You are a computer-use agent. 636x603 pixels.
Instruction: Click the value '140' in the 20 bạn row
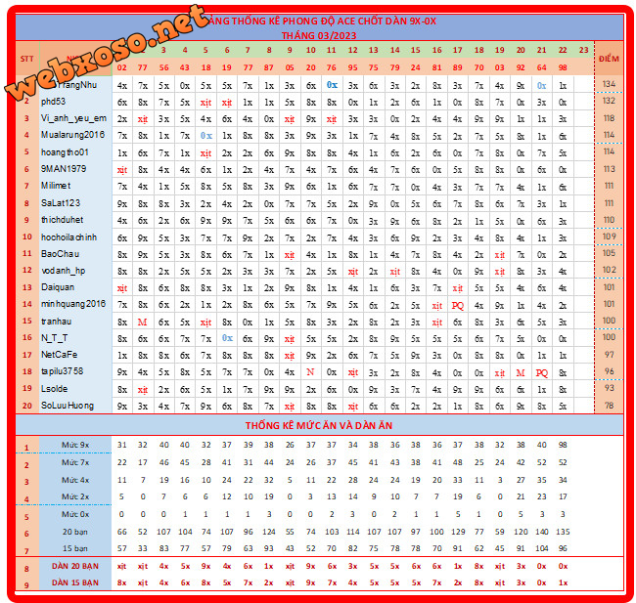point(541,532)
